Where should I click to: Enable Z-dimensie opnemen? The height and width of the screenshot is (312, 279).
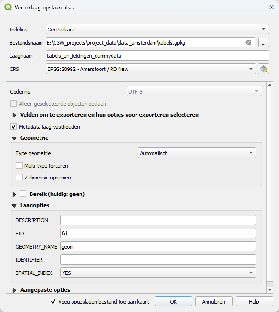point(19,177)
